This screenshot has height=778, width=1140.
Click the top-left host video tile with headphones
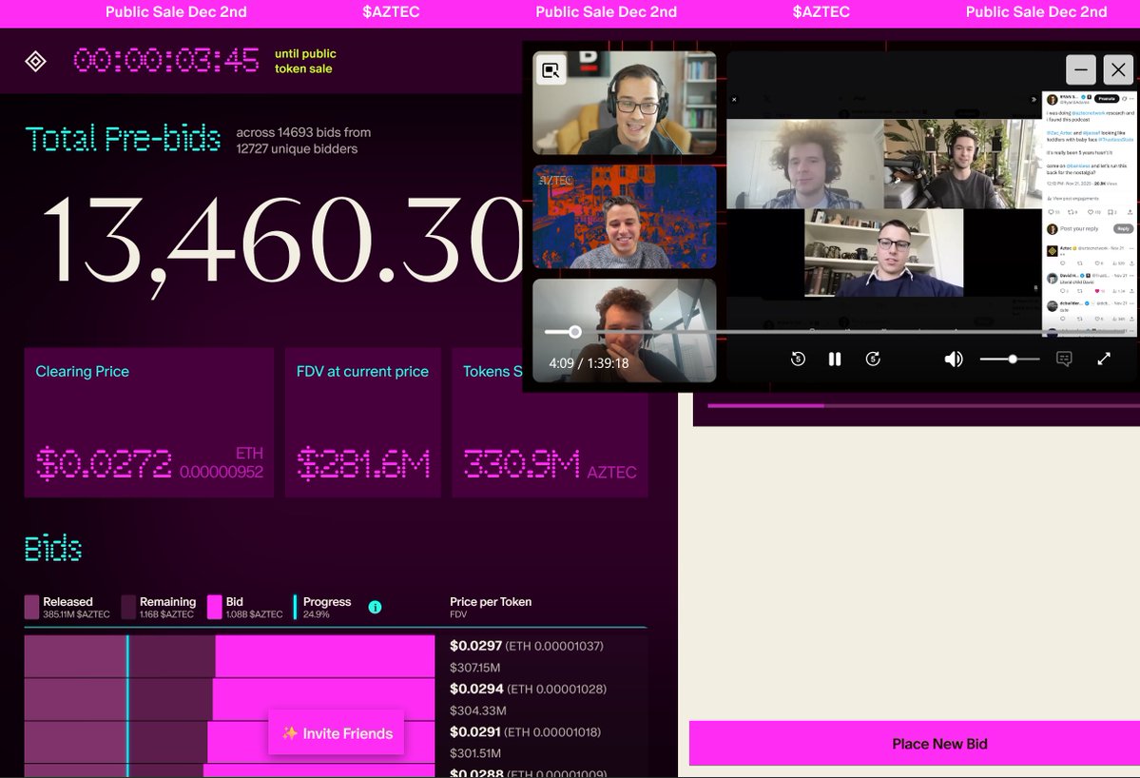(x=625, y=103)
